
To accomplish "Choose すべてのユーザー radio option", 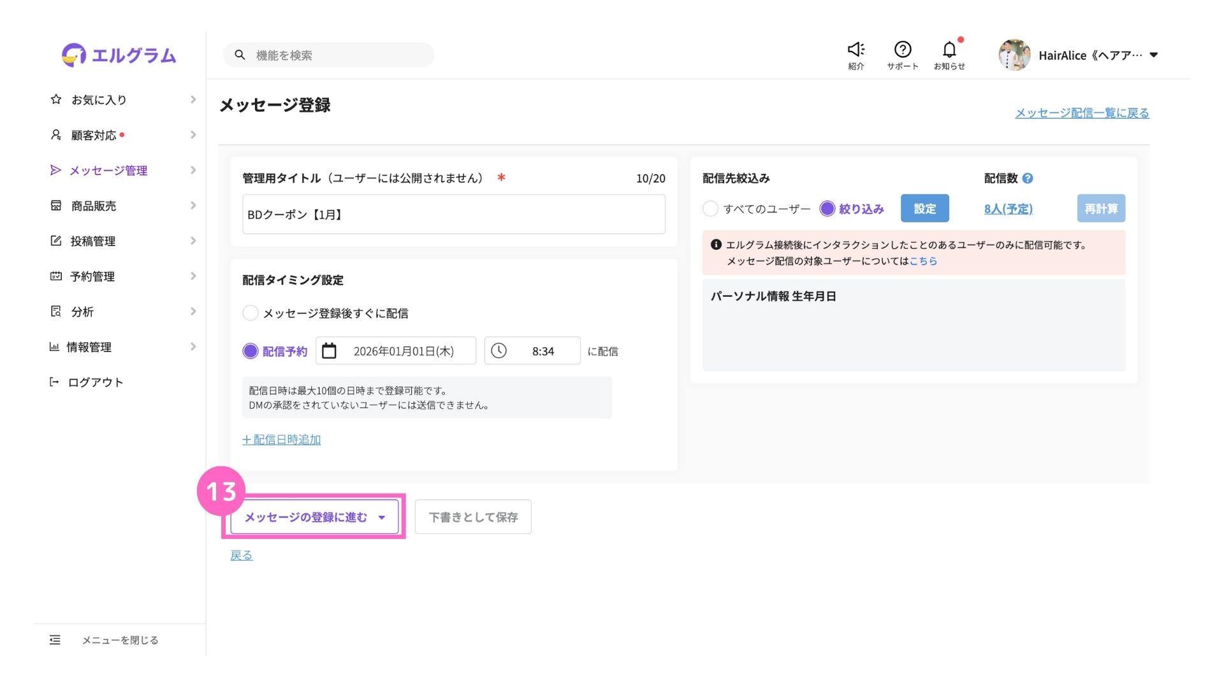I will pyautogui.click(x=710, y=208).
